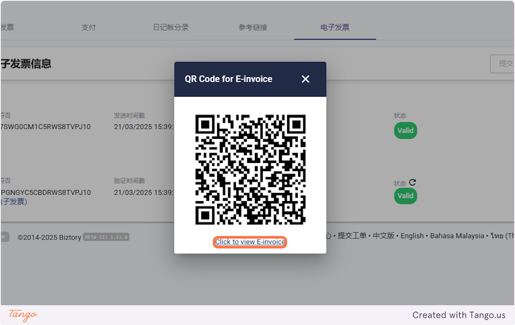Select the ID ending PGNGYC5CBDRWS8TVPJ10
515x325 pixels.
click(45, 192)
